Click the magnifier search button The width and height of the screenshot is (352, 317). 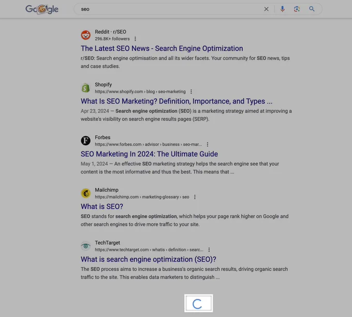312,9
